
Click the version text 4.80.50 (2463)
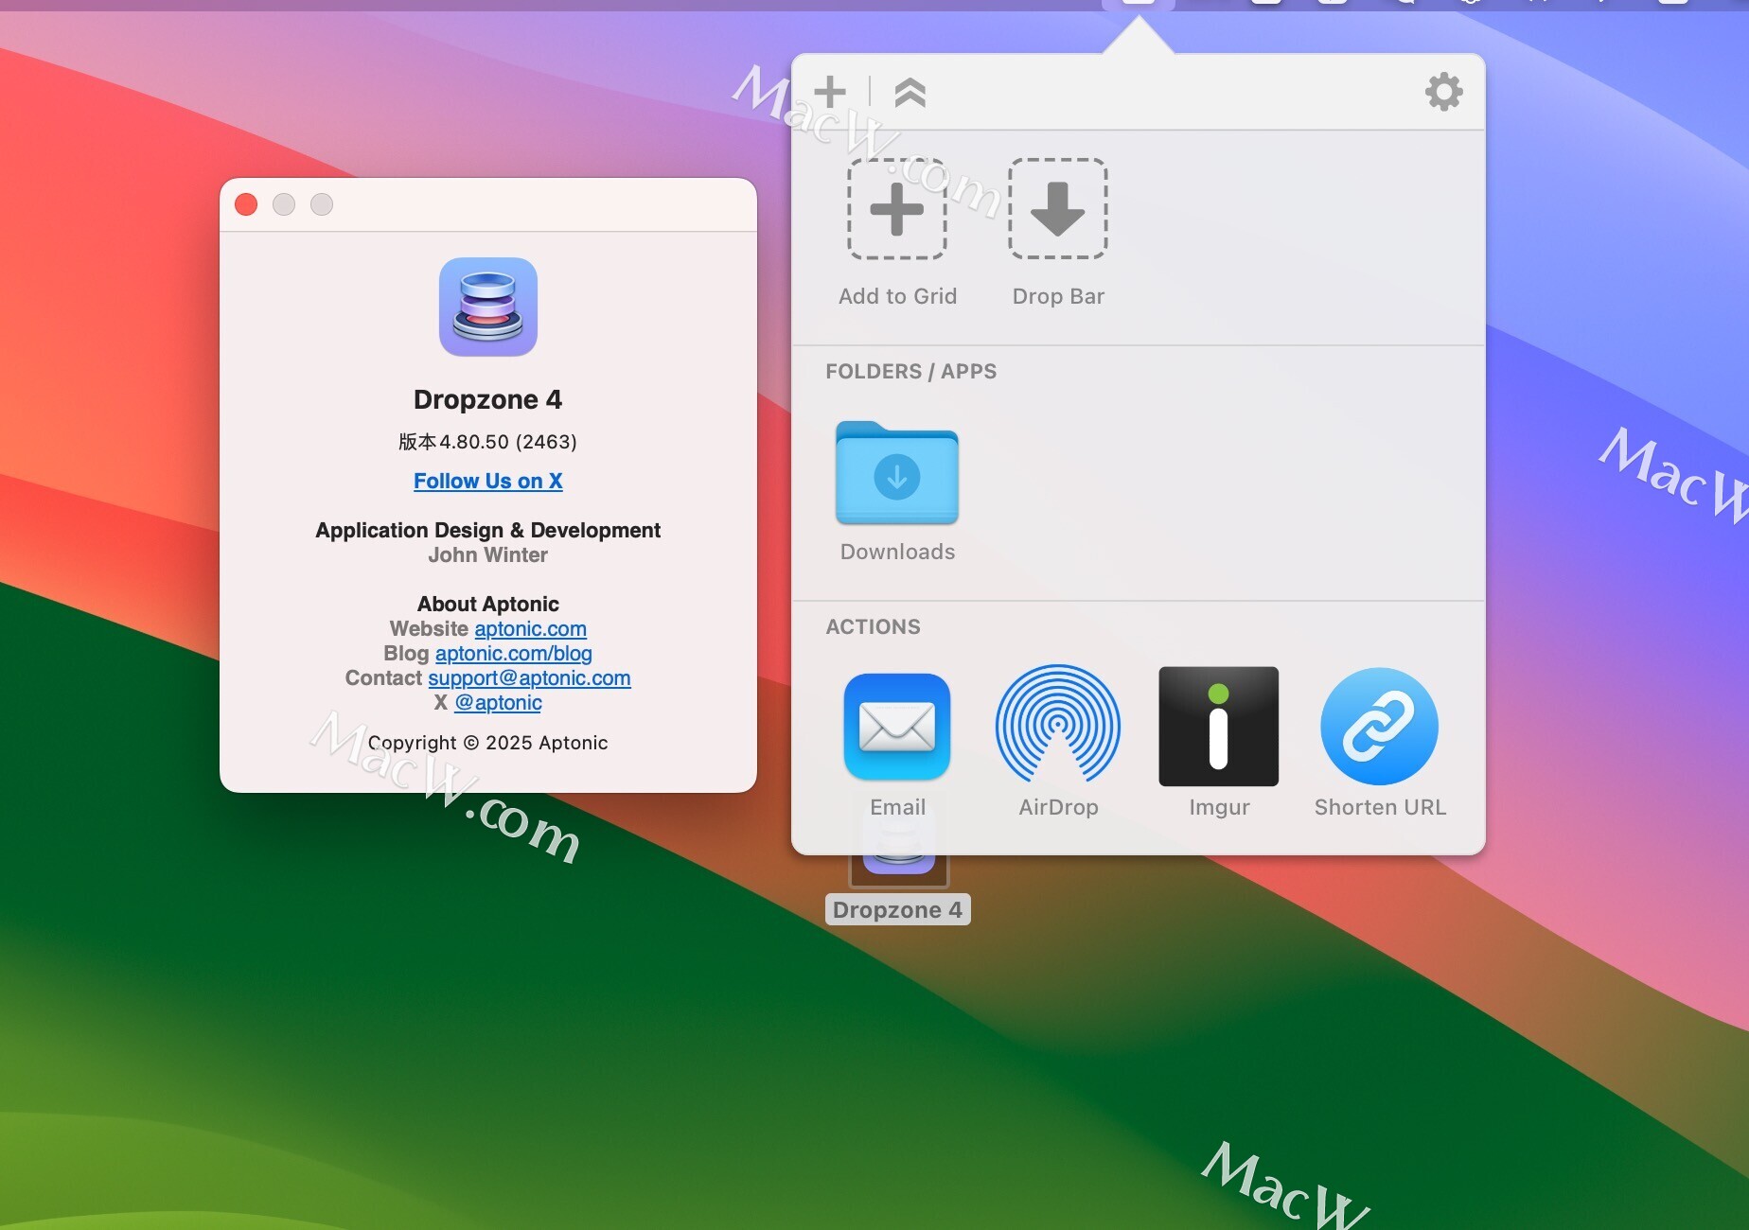(488, 441)
